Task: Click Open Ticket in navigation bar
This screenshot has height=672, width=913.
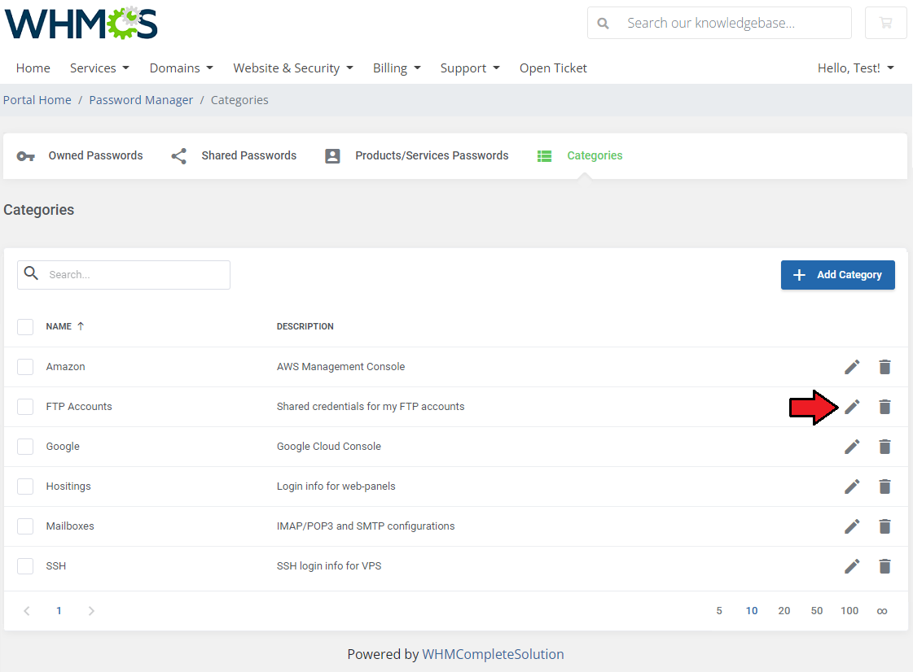Action: pyautogui.click(x=553, y=68)
